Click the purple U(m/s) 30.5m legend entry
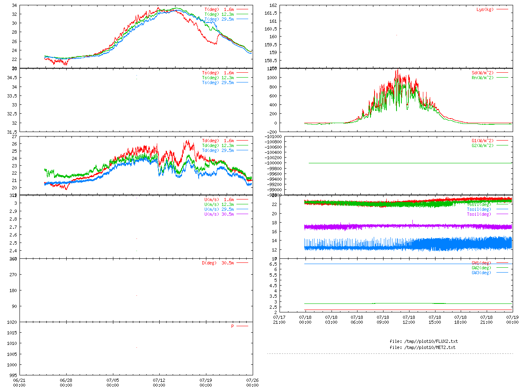520x390 pixels. point(219,214)
